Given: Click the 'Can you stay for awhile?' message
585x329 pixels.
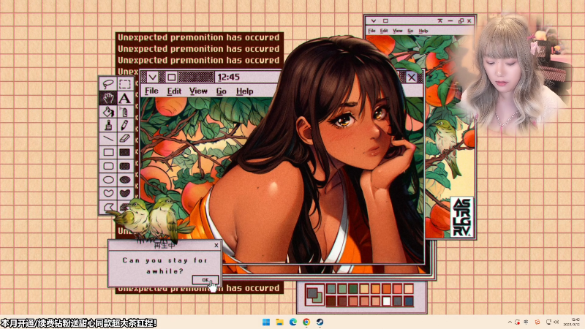Looking at the screenshot, I should (165, 265).
